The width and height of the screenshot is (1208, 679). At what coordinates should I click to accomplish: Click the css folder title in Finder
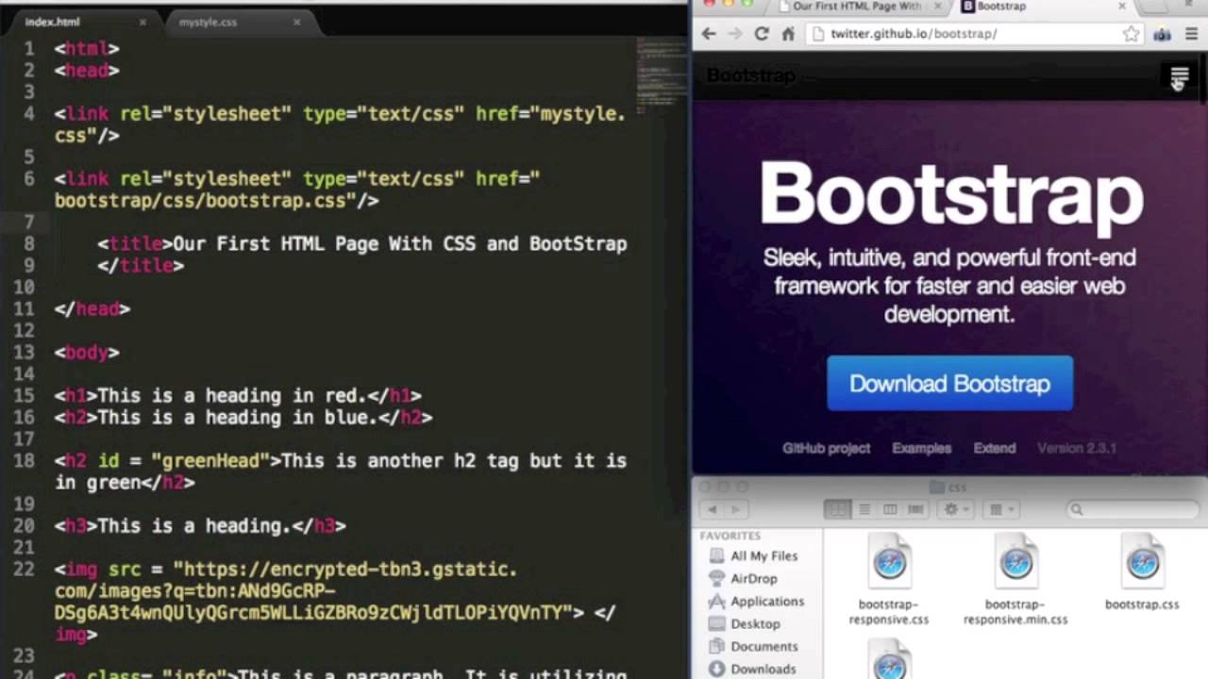tap(948, 487)
